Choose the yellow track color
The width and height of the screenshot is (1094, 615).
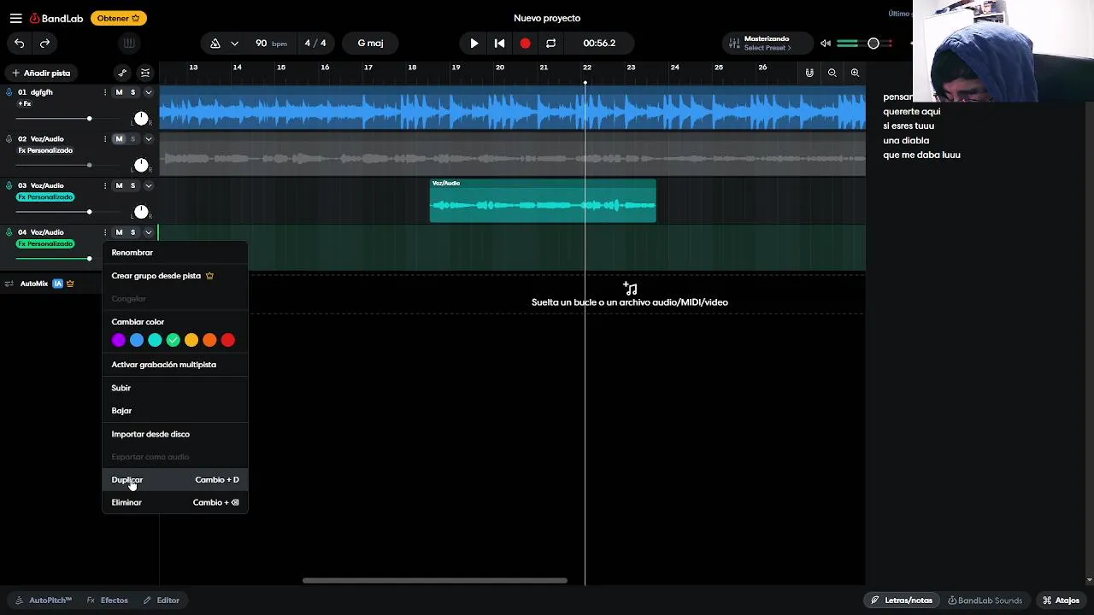pyautogui.click(x=191, y=340)
